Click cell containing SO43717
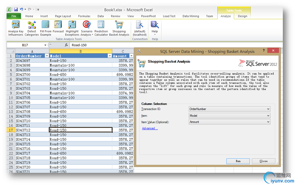This screenshot has width=296, height=186. [x=32, y=153]
